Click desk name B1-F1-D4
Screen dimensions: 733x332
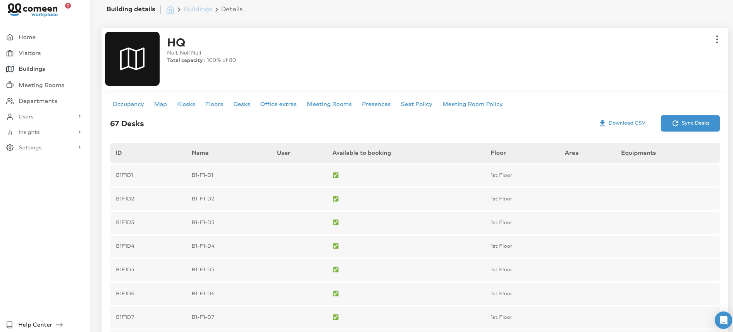(203, 246)
